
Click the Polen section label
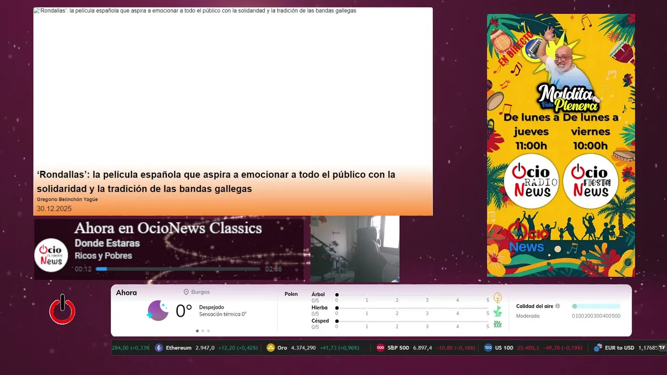(x=291, y=294)
